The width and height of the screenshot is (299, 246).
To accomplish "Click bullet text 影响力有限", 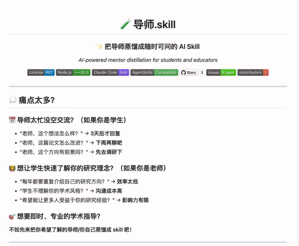I will [x=135, y=200].
